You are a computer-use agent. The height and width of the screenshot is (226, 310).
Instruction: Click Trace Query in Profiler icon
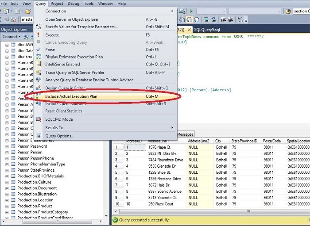pyautogui.click(x=39, y=73)
